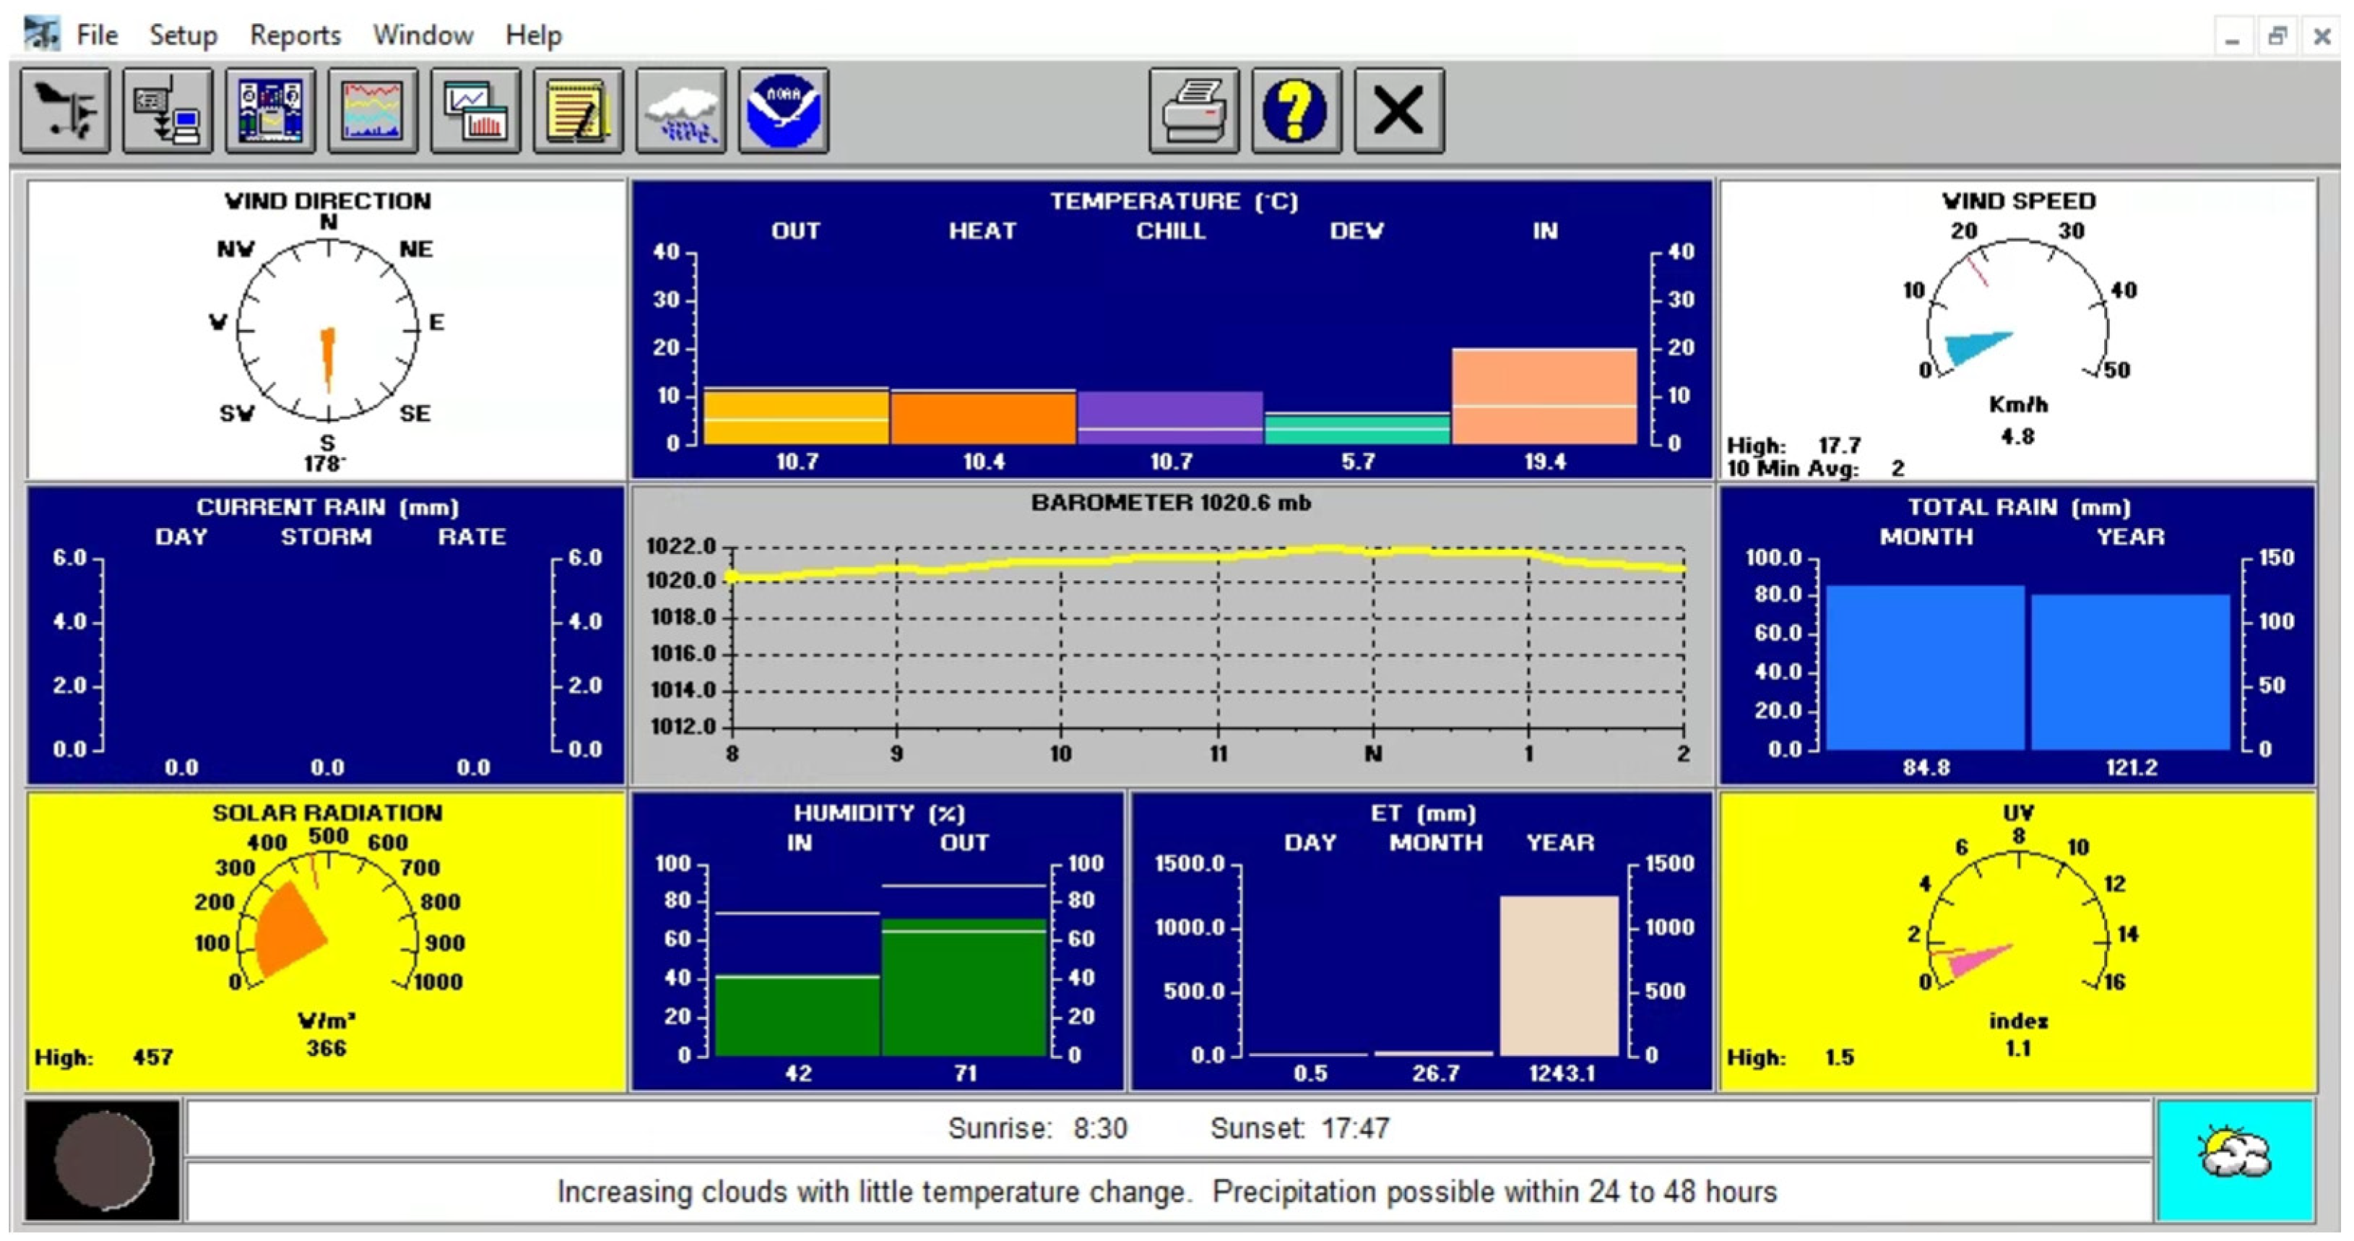Open the yellow notepad notes icon
2354x1241 pixels.
pyautogui.click(x=578, y=111)
